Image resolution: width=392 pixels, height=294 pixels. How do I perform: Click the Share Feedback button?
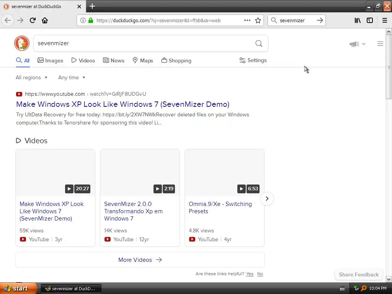coord(359,274)
